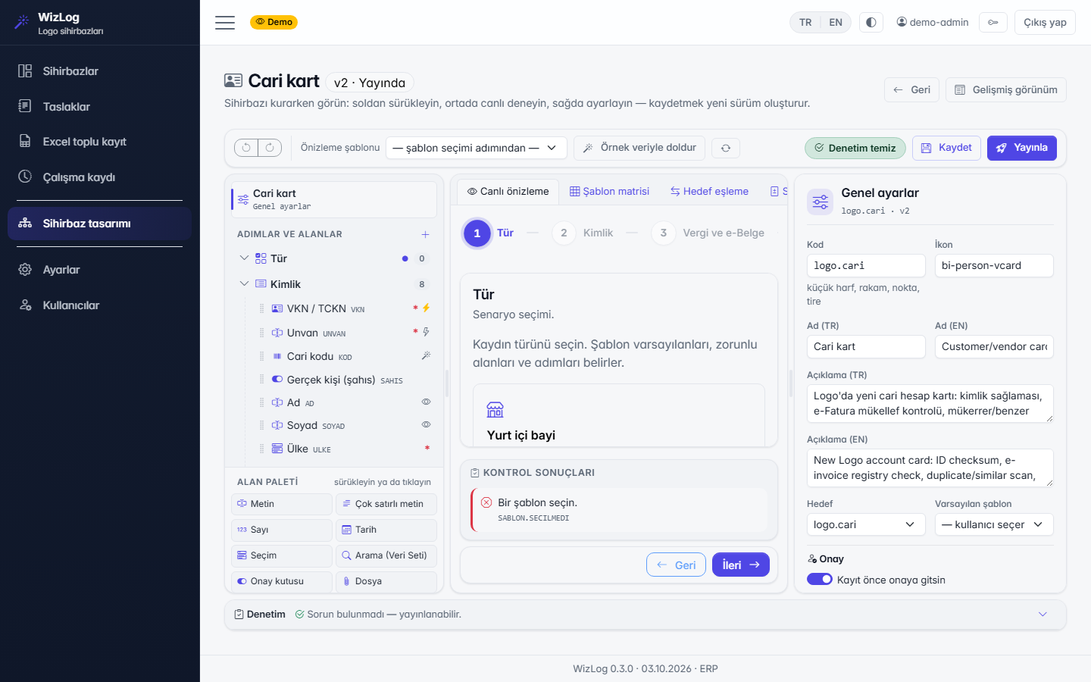This screenshot has width=1091, height=682.
Task: Toggle visibility eye on Soyad field
Action: click(427, 424)
